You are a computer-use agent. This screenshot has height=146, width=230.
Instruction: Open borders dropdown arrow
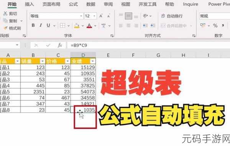coord(69,26)
